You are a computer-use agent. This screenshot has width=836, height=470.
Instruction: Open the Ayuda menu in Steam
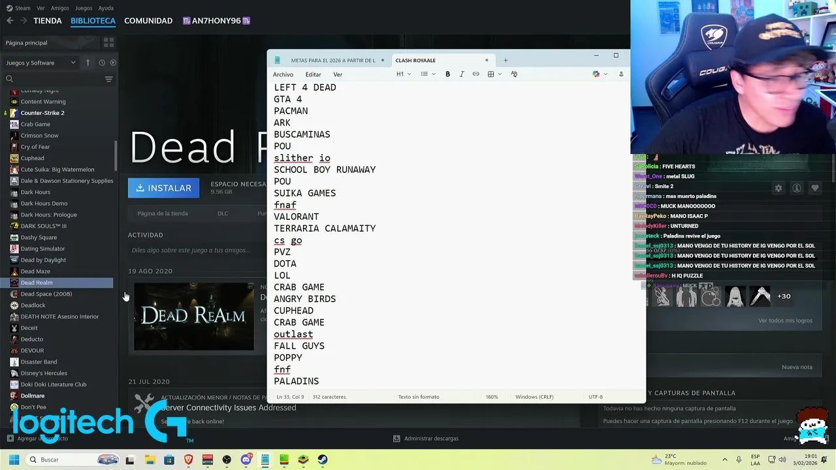(106, 8)
